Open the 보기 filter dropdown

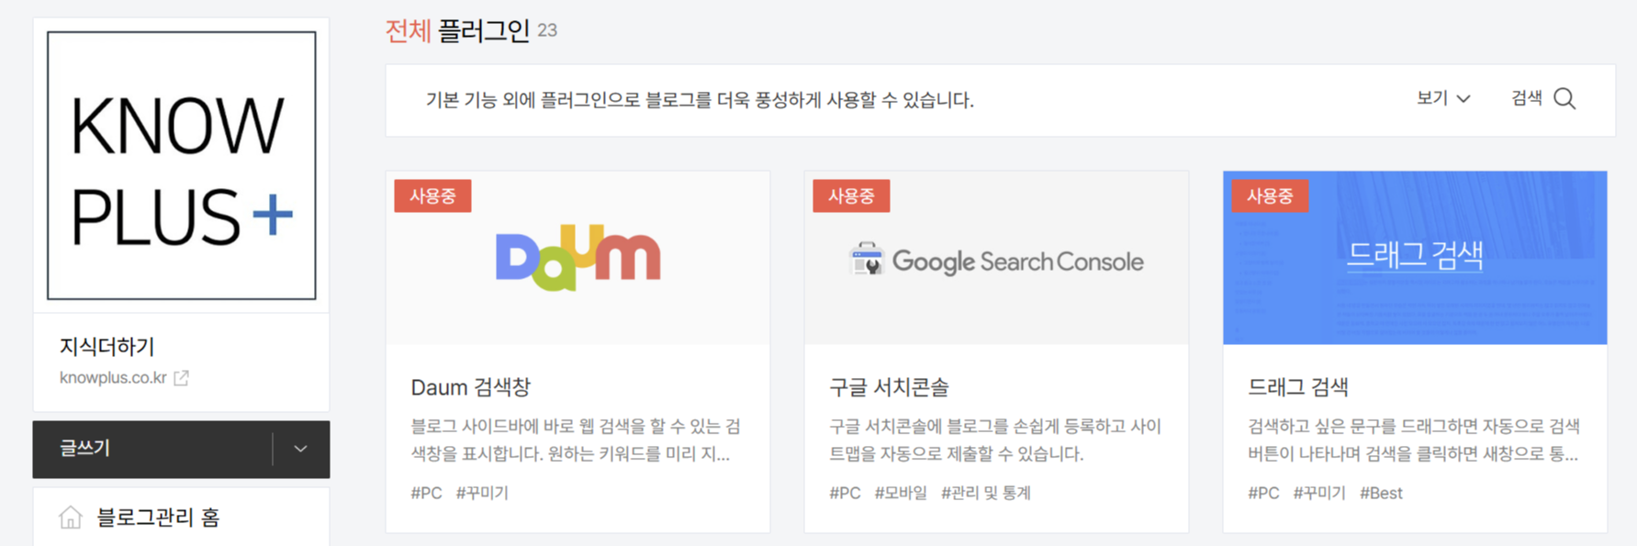click(x=1443, y=98)
